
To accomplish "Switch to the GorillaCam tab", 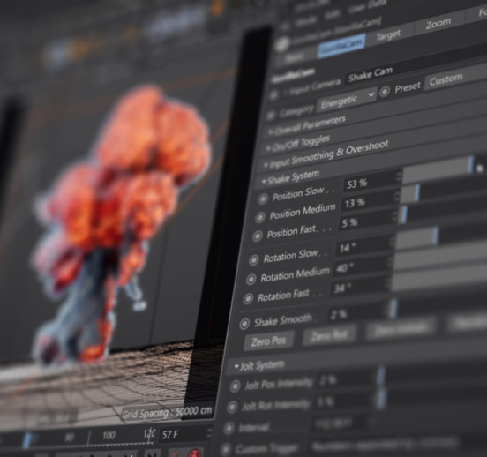I will (x=341, y=46).
